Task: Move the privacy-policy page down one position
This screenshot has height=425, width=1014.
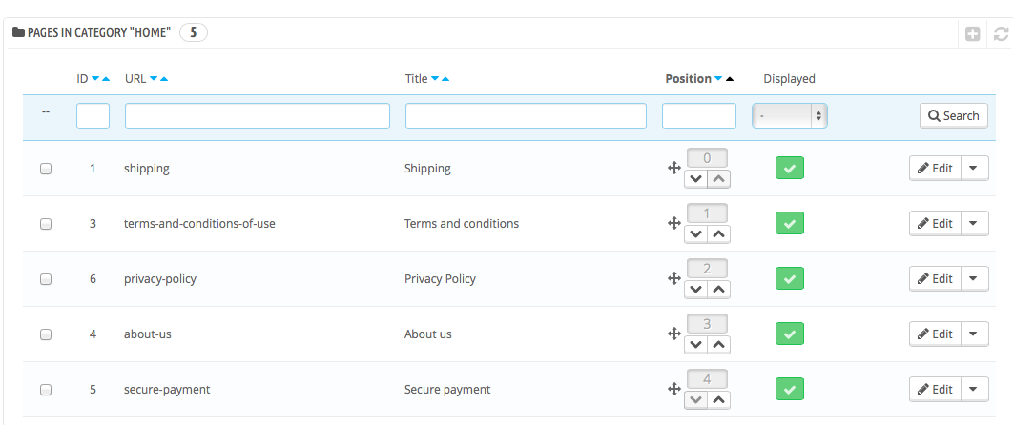Action: 695,289
